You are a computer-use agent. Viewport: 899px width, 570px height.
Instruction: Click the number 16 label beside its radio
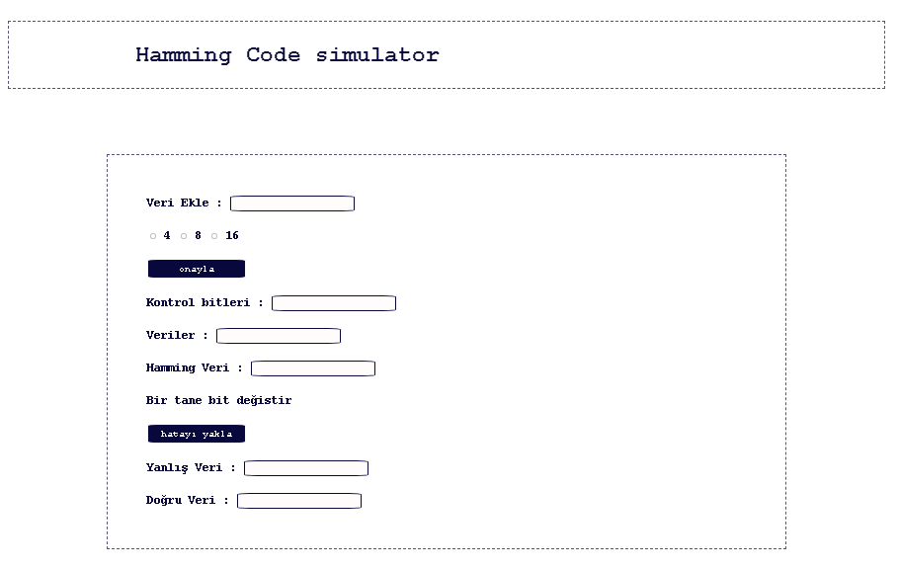click(x=231, y=235)
